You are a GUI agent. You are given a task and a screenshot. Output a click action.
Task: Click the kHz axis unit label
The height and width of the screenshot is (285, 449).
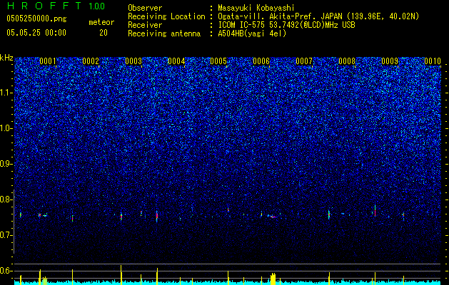(x=6, y=58)
